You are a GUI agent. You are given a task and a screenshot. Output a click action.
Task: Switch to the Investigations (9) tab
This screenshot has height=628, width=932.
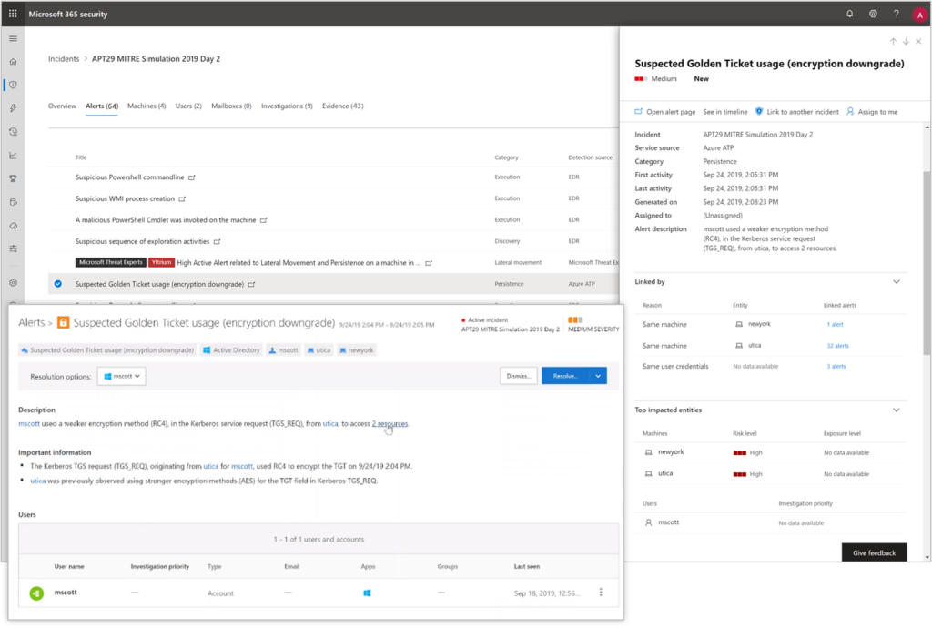click(x=287, y=106)
